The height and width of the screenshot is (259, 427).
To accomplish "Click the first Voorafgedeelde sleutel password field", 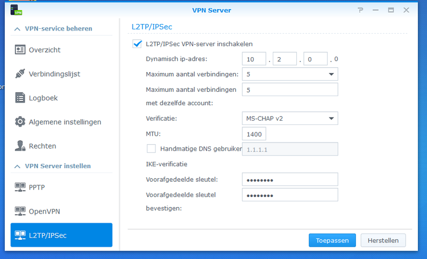I will [290, 179].
